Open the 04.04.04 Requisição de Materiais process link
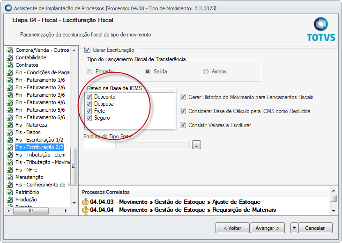This screenshot has width=342, height=243. coord(183,210)
